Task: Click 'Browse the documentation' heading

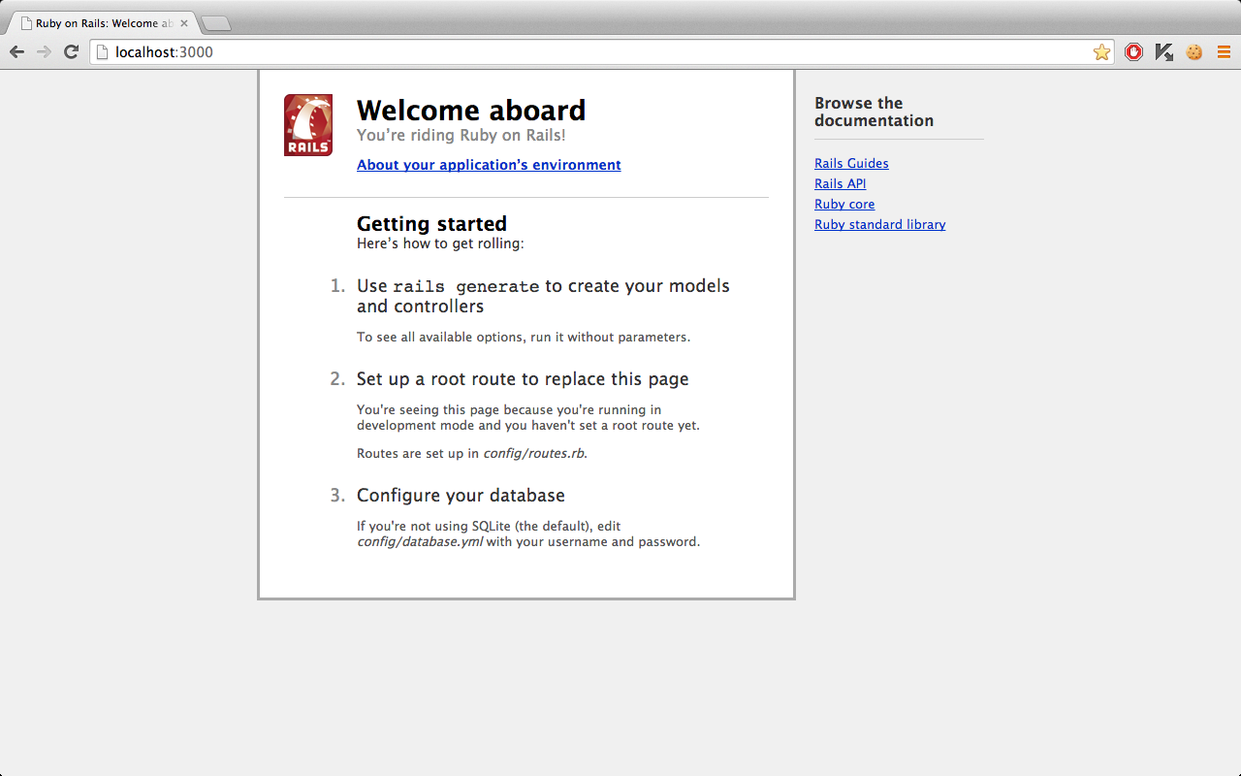Action: pos(875,112)
